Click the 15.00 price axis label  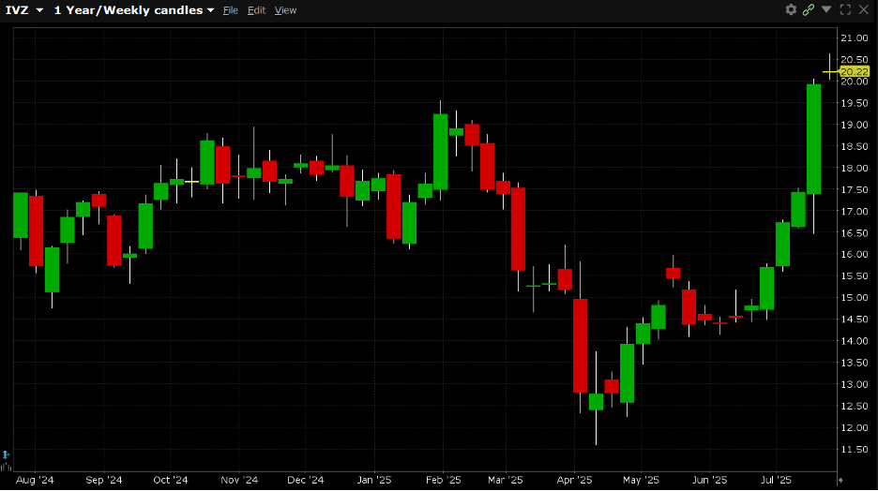tap(854, 298)
